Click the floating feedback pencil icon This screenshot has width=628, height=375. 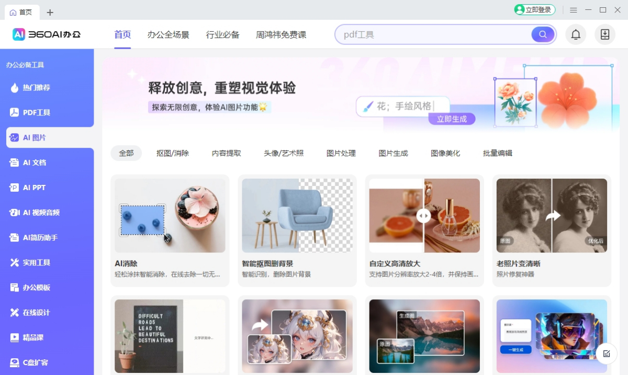coord(606,354)
